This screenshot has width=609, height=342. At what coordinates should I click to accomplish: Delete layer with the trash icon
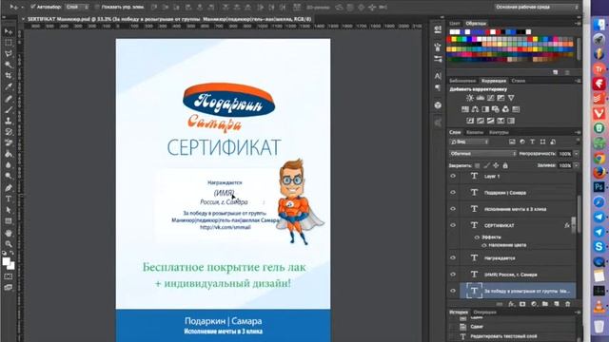[567, 304]
